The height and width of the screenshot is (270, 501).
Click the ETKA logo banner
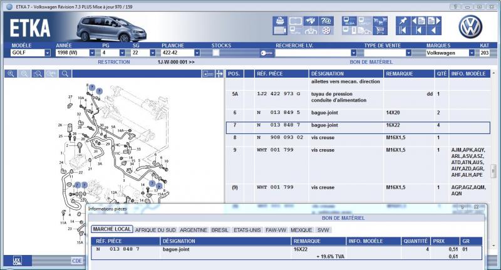[x=30, y=28]
